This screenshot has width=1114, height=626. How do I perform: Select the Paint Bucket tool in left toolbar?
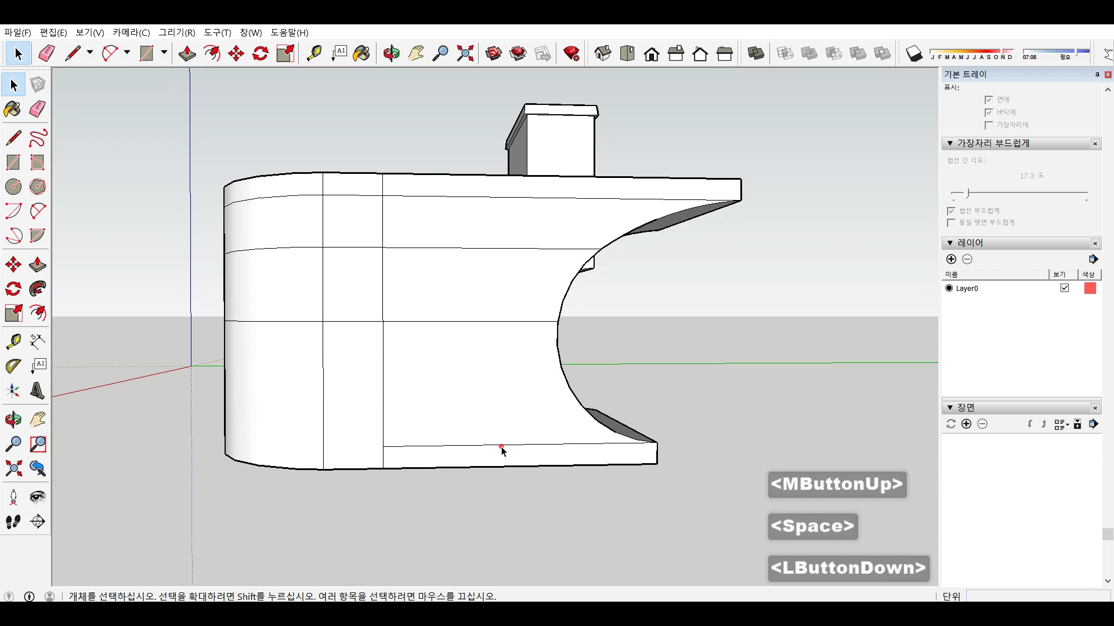pyautogui.click(x=13, y=110)
